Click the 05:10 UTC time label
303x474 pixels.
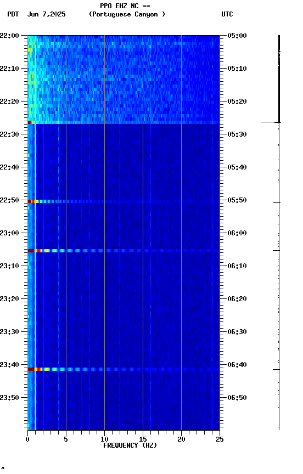[237, 69]
